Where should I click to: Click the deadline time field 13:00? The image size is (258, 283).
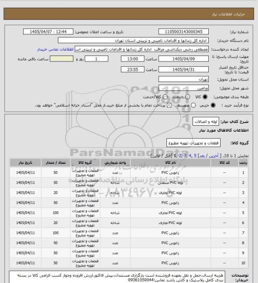[132, 59]
